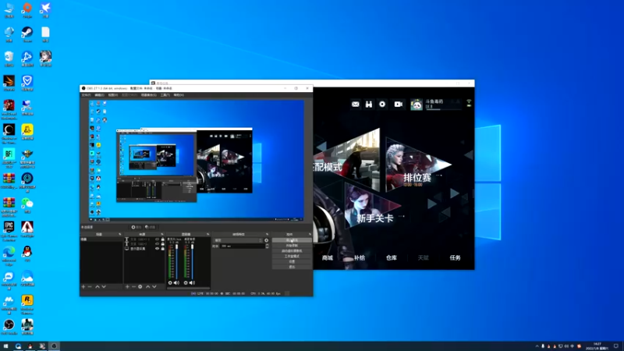This screenshot has width=624, height=351.
Task: Open transition properties gear beside fade dropdown
Action: 266,240
